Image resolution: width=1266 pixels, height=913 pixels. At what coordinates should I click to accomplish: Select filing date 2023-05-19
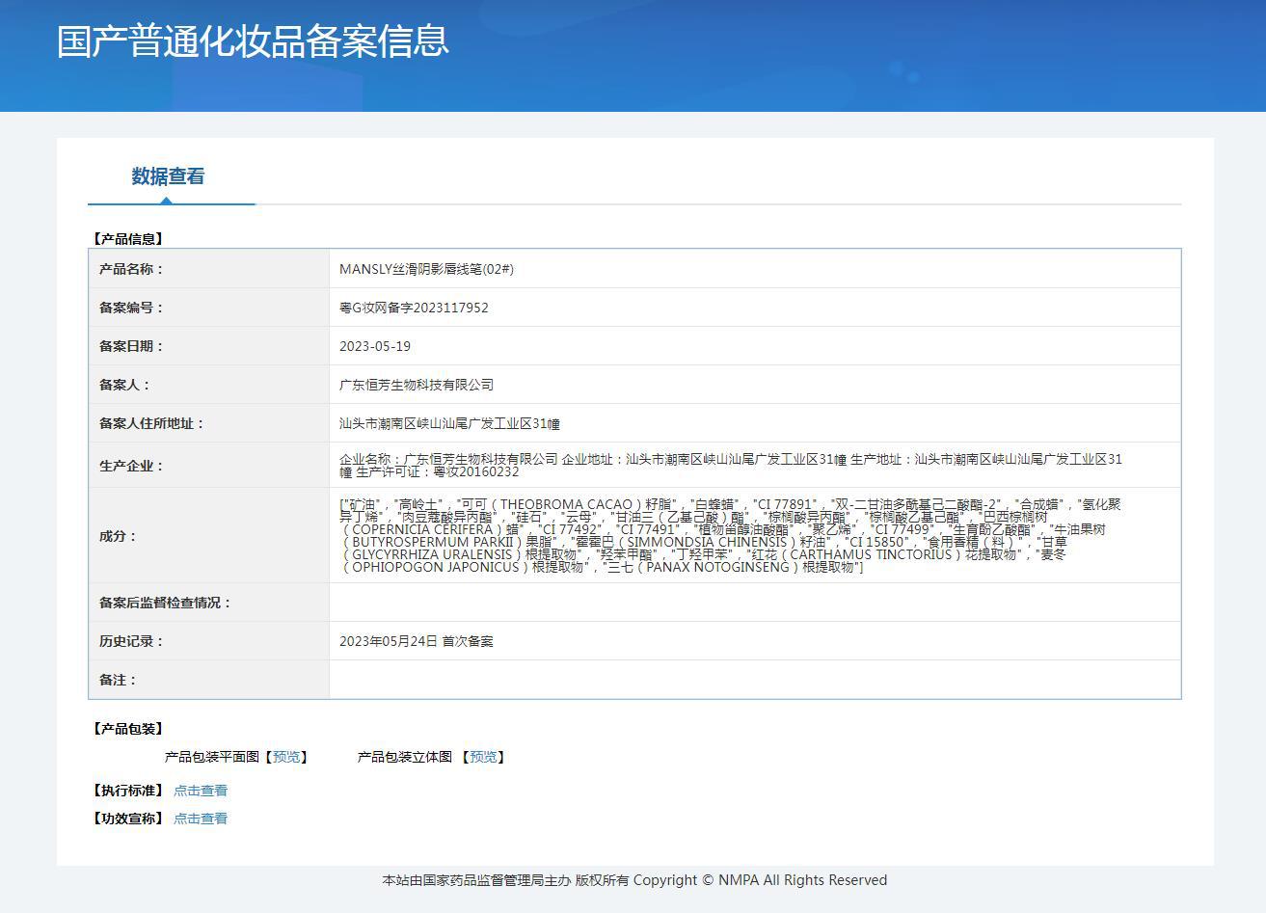click(x=375, y=346)
